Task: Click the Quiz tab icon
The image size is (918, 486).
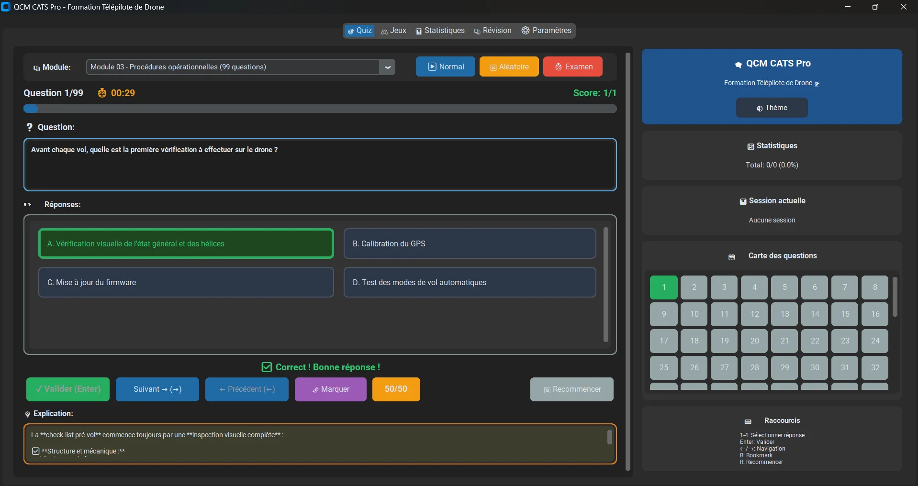Action: click(351, 31)
